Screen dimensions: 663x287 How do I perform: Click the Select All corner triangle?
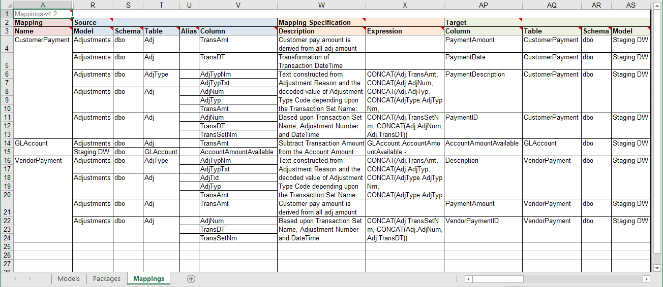tap(7, 5)
